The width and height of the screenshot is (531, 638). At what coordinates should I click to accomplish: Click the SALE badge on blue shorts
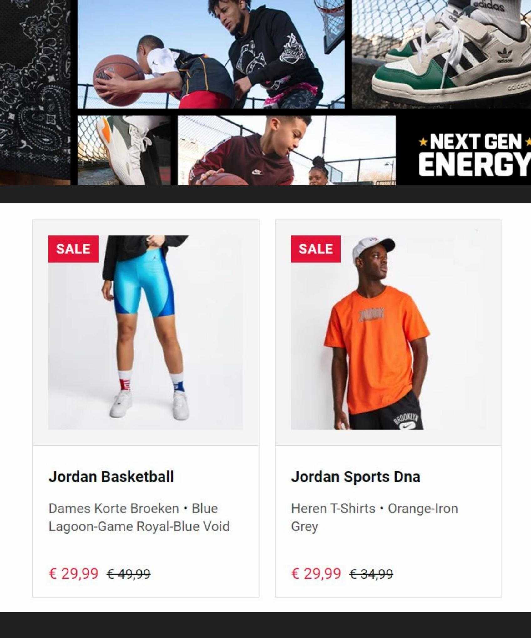[73, 249]
